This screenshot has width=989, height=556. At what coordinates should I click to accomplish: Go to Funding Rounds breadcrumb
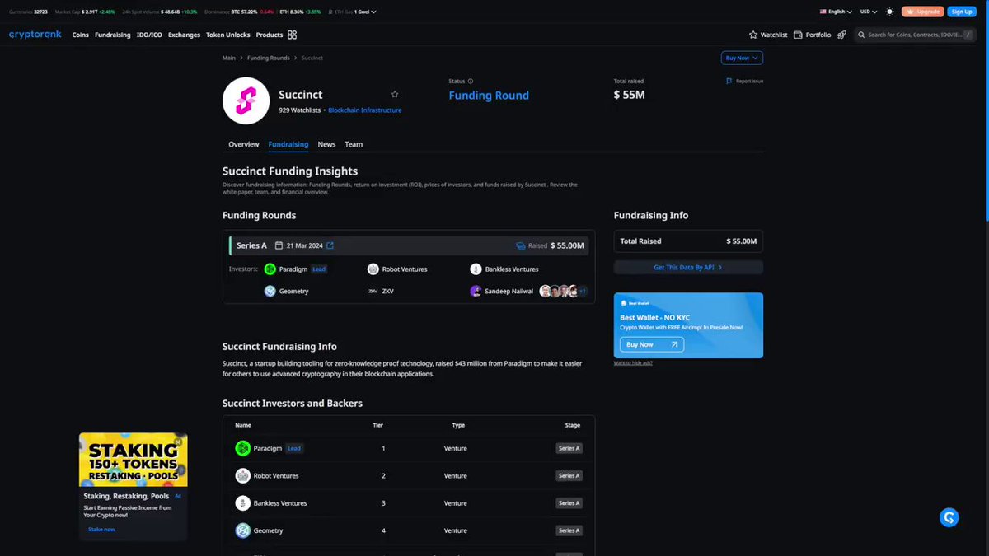269,58
